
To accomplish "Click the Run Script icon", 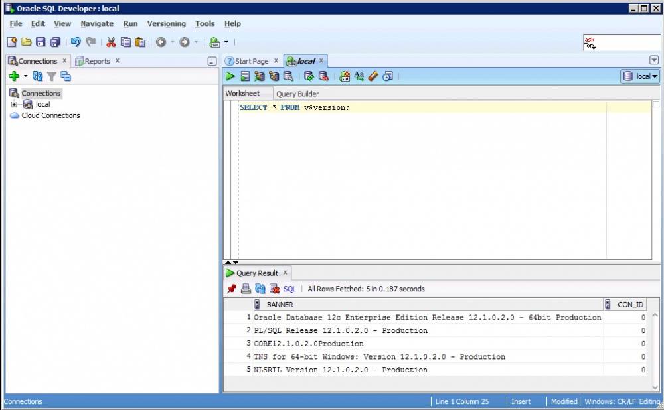I will (x=245, y=76).
